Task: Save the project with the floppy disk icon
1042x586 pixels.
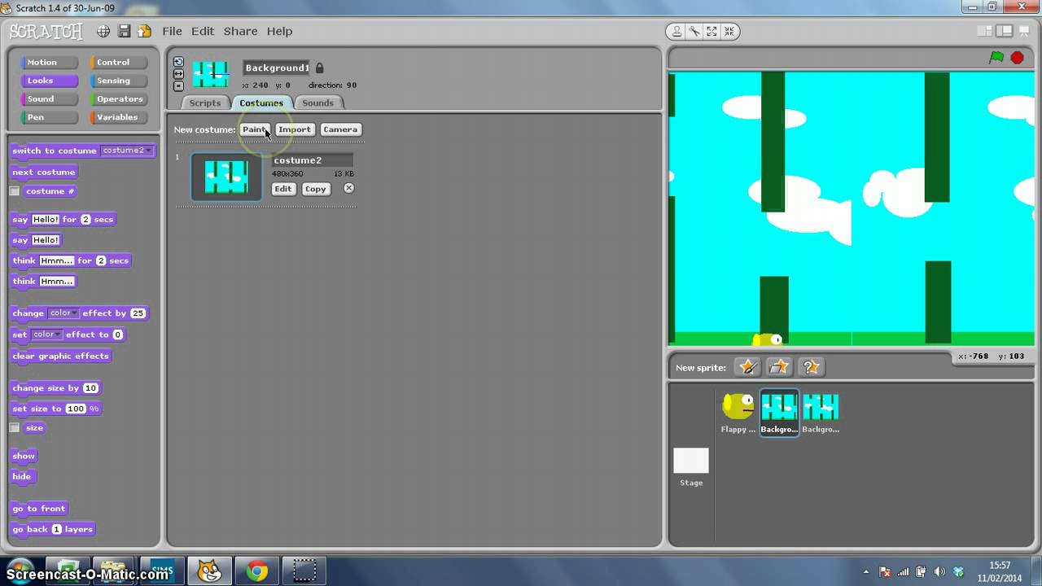Action: coord(125,31)
